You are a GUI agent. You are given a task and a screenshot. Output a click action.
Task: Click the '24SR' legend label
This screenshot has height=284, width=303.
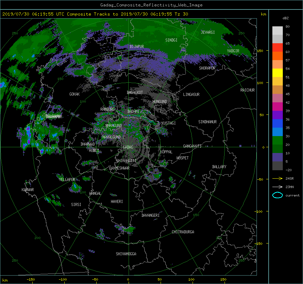(x=290, y=179)
